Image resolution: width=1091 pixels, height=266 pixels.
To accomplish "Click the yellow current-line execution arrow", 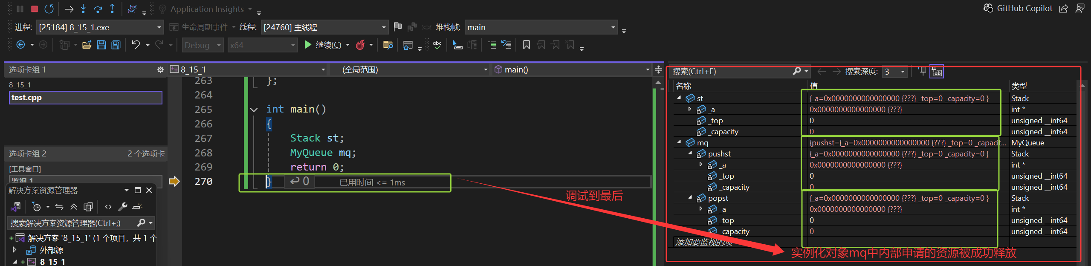I will (174, 182).
